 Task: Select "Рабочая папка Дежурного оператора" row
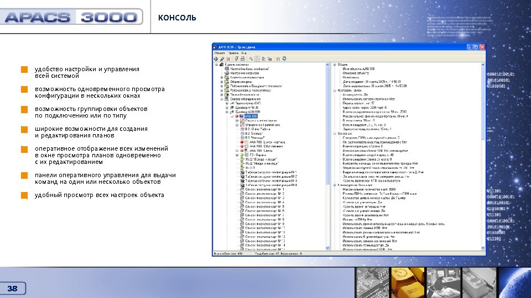(256, 86)
